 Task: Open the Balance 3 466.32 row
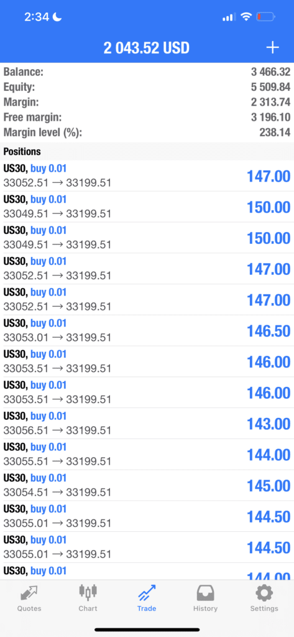(147, 72)
